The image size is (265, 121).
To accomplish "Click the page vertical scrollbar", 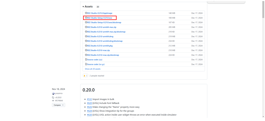I will [263, 52].
